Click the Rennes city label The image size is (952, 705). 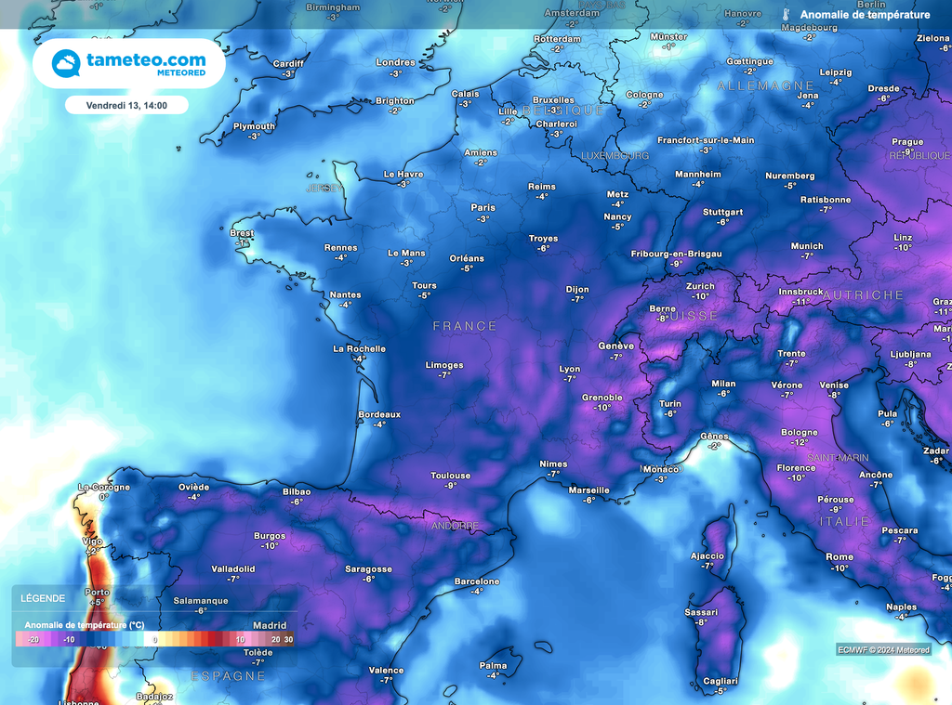[340, 247]
